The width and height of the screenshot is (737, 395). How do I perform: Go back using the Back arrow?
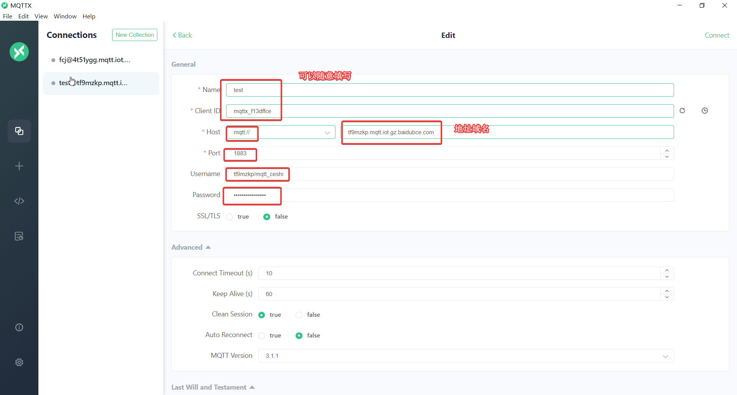(x=182, y=35)
